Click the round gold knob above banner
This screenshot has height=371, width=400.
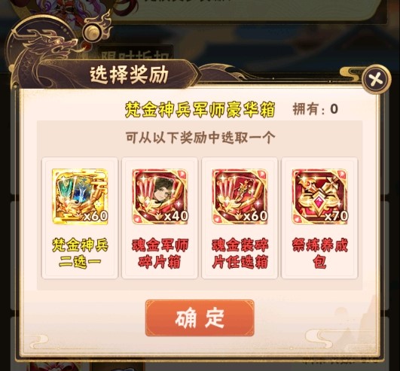tap(93, 33)
